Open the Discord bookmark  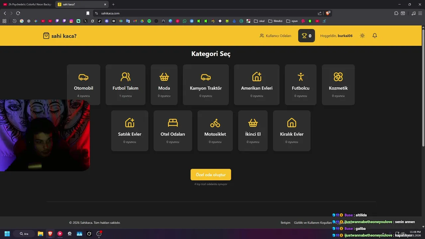[x=107, y=21]
